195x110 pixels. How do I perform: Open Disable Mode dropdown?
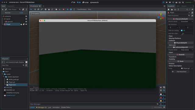click(x=187, y=50)
